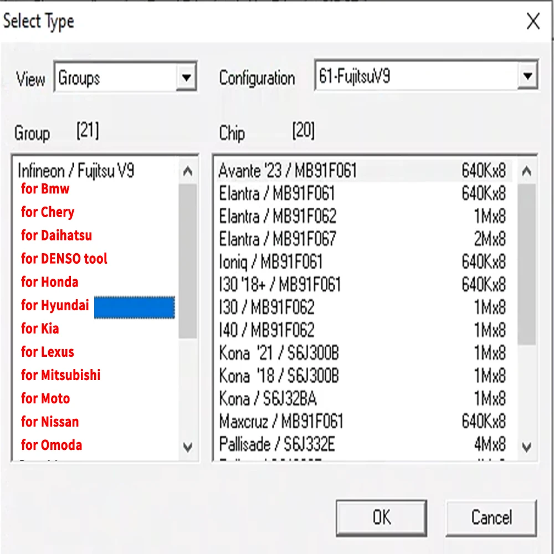Choose chip I30 '18+ / MB91F061

(364, 284)
